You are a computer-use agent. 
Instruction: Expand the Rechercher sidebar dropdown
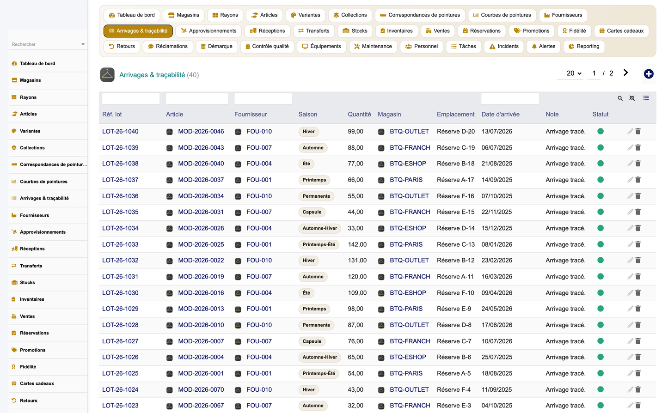tap(83, 44)
